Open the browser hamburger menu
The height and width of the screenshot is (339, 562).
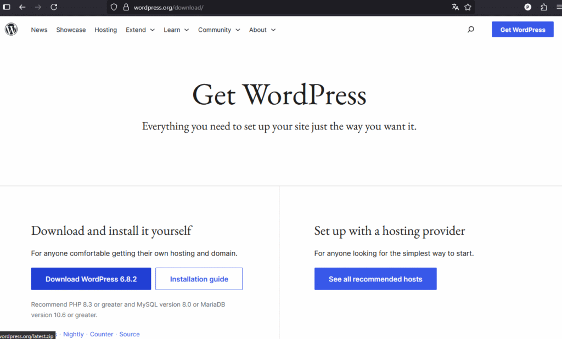point(559,7)
